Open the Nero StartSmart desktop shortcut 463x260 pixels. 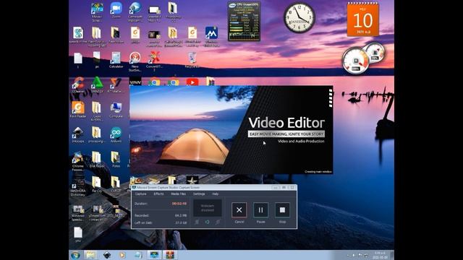135,61
